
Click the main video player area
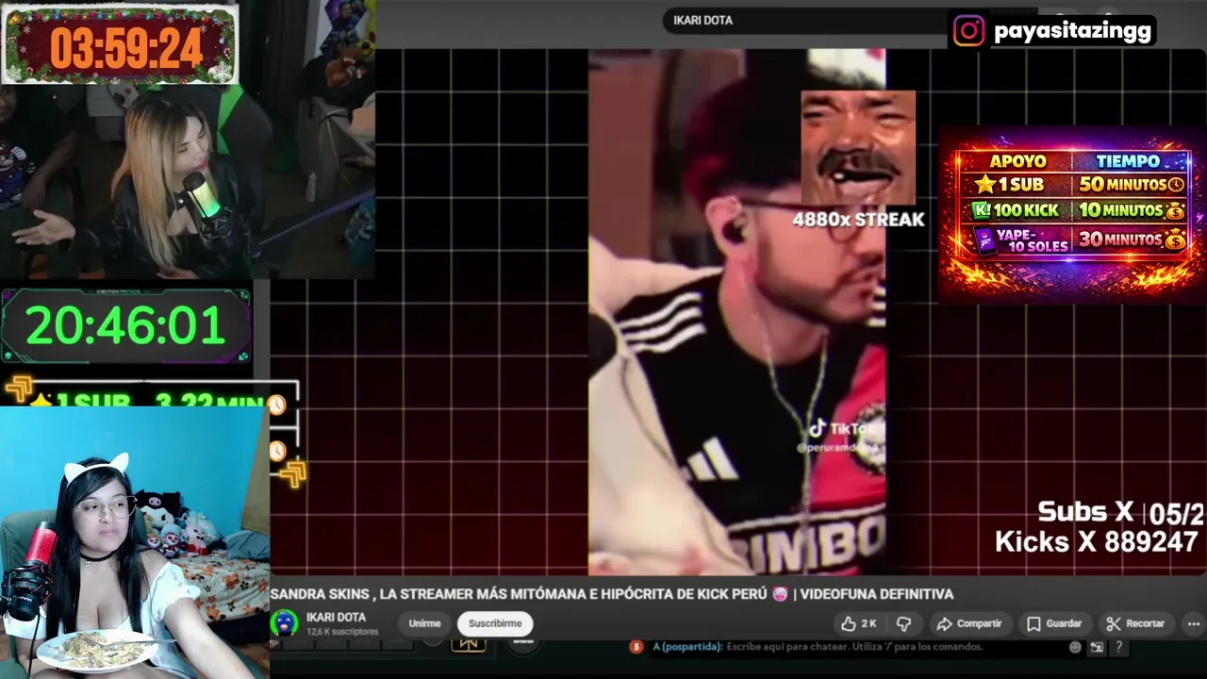(736, 312)
